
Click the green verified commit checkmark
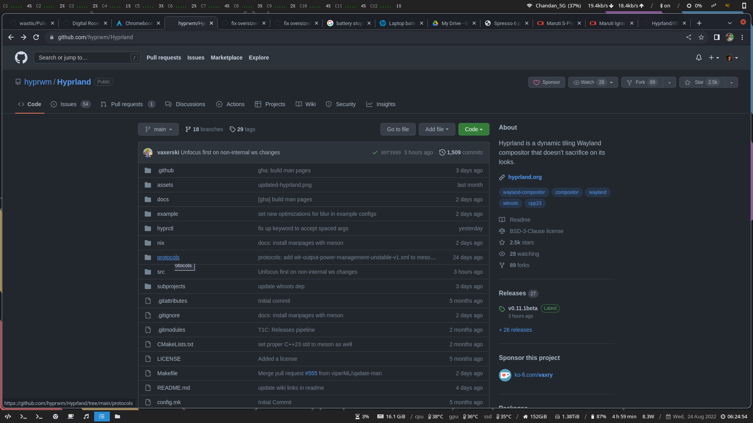coord(375,152)
